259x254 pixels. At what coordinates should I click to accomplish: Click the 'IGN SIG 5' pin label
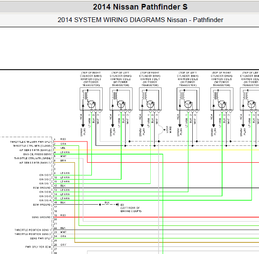click(x=45, y=196)
